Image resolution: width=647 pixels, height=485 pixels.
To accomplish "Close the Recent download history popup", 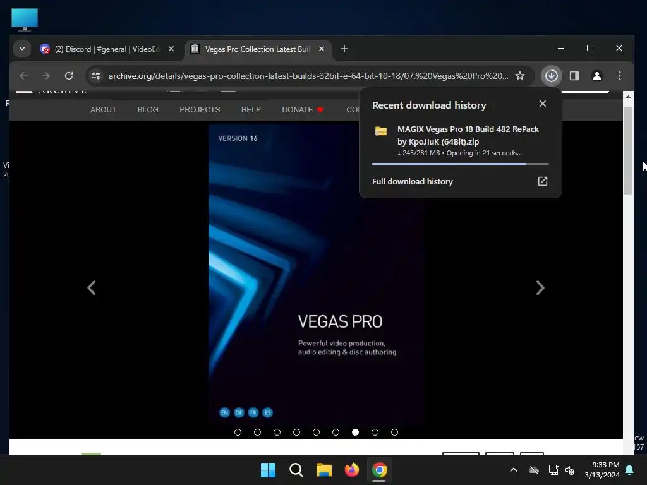I will pos(543,104).
